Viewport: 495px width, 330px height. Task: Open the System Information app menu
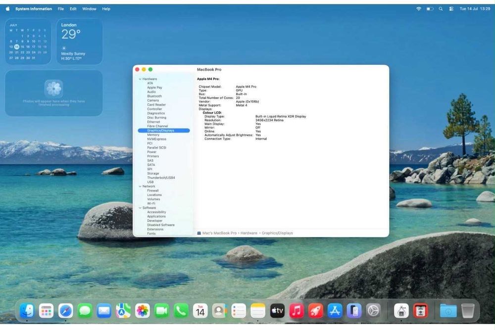(x=34, y=9)
